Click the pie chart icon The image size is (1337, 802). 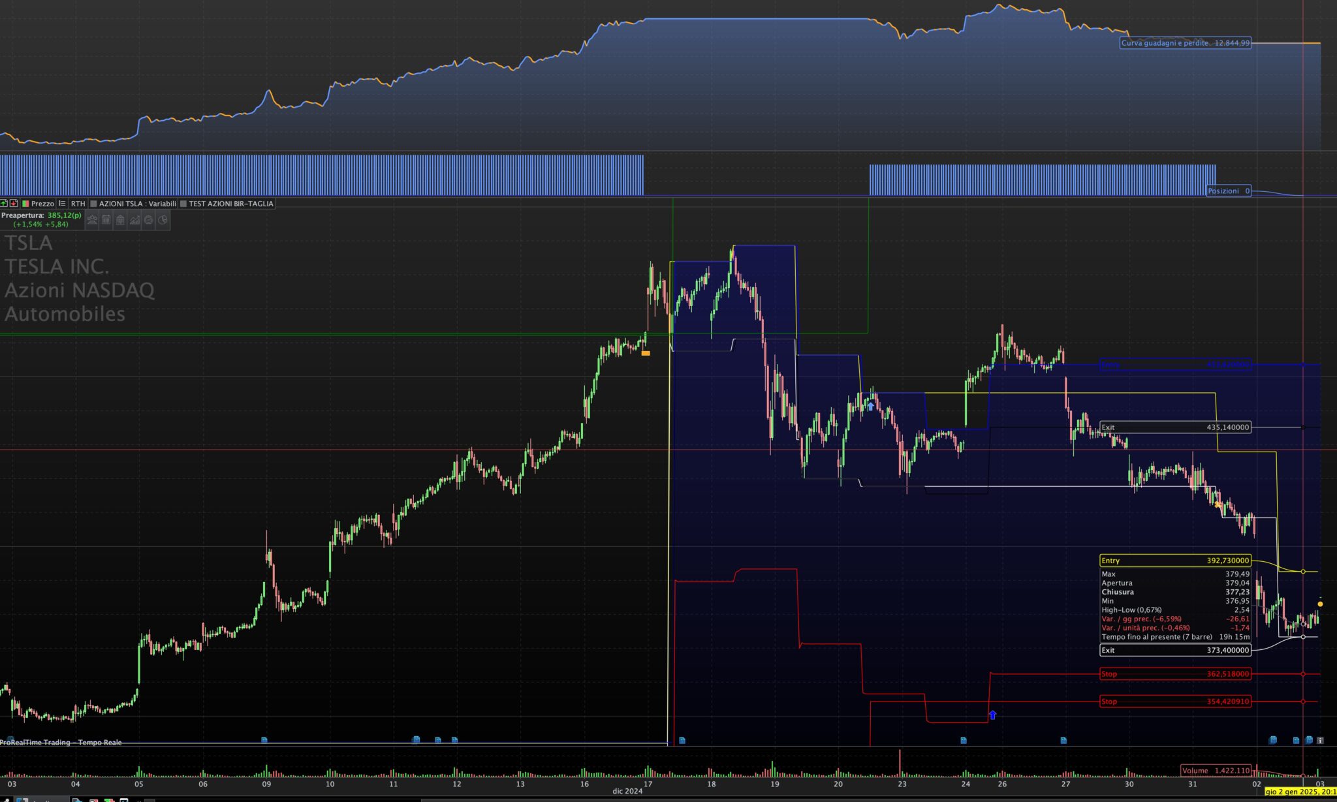[163, 221]
